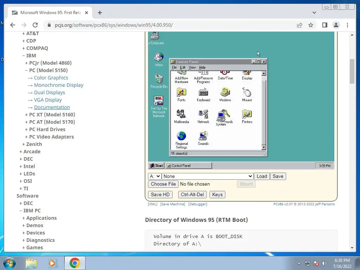Image resolution: width=360 pixels, height=270 pixels.
Task: Expand PCjr (Model 4860) entry
Action: pyautogui.click(x=48, y=63)
